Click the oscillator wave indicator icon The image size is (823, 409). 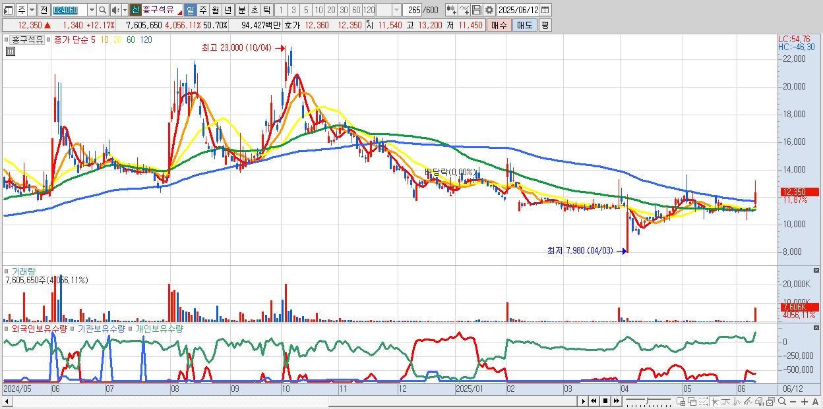[737, 402]
